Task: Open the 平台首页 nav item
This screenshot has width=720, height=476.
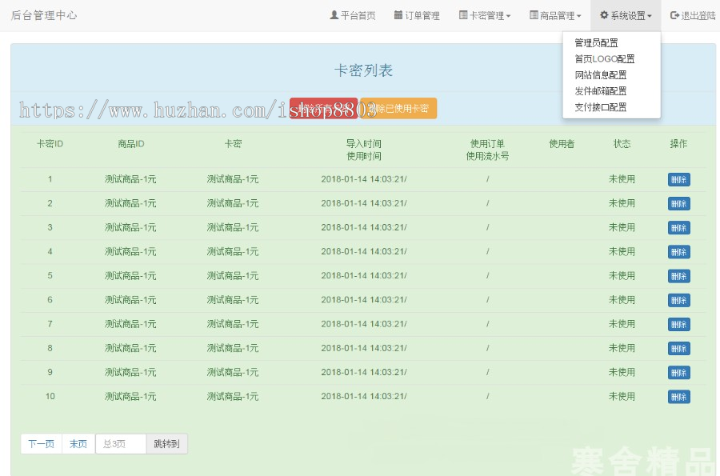Action: pos(353,16)
